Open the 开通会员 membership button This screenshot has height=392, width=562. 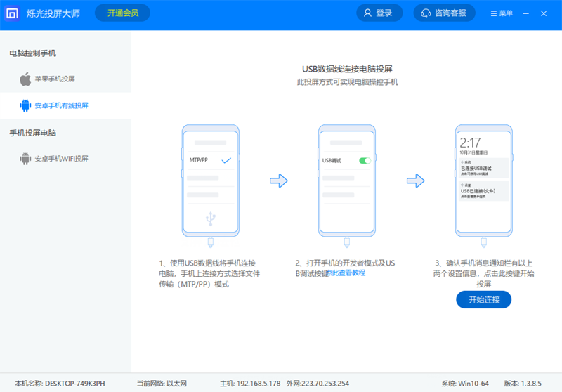[x=122, y=13]
